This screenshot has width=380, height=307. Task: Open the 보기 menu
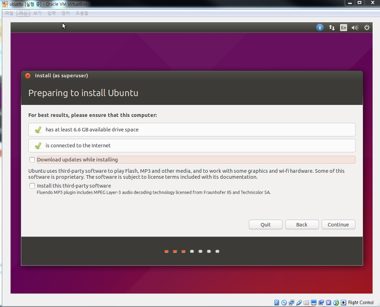pos(37,13)
